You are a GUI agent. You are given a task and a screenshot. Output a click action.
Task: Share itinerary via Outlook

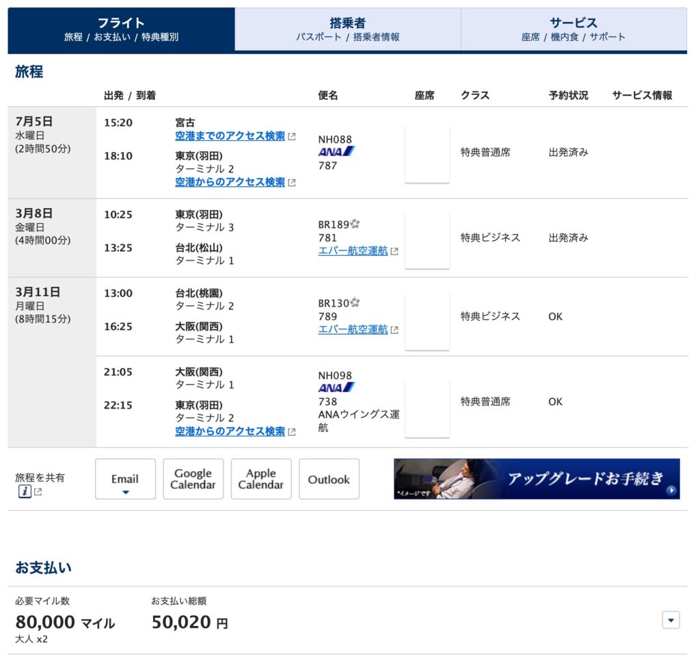pos(329,479)
